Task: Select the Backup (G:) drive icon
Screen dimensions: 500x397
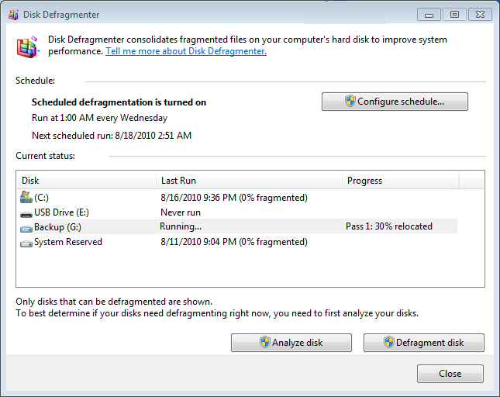Action: 26,227
